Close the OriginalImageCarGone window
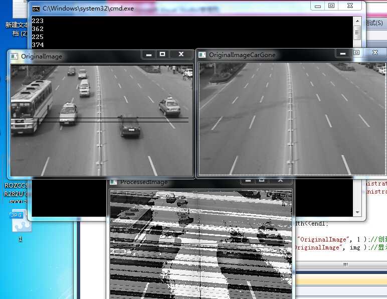 click(x=375, y=52)
